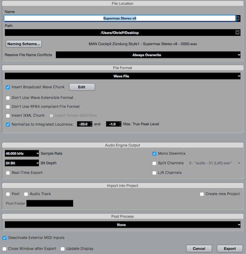246x254 pixels.
Task: Click the stepper arrows of the -1.0 True Peak field
Action: pos(120,124)
